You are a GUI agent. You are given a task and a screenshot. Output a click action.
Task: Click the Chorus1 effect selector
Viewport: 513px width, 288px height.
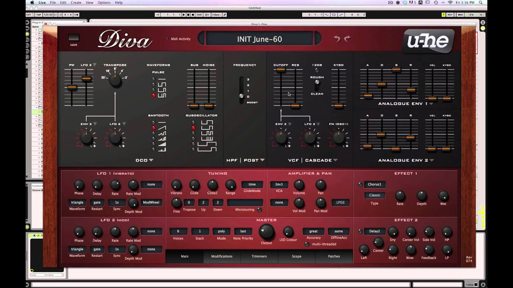[x=375, y=184]
